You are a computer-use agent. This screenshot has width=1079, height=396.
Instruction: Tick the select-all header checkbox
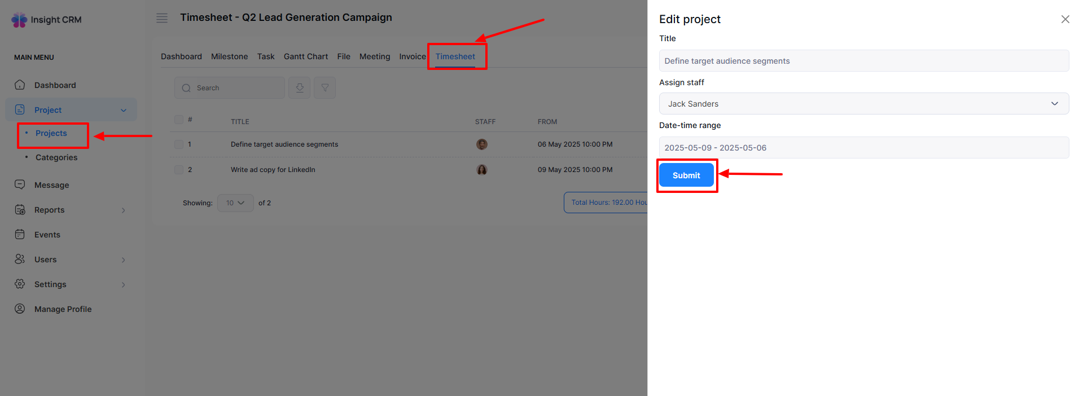coord(179,120)
